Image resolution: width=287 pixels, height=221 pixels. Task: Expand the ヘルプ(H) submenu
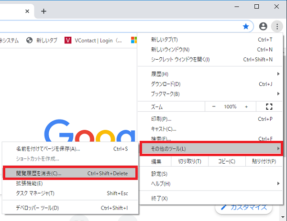click(x=210, y=184)
